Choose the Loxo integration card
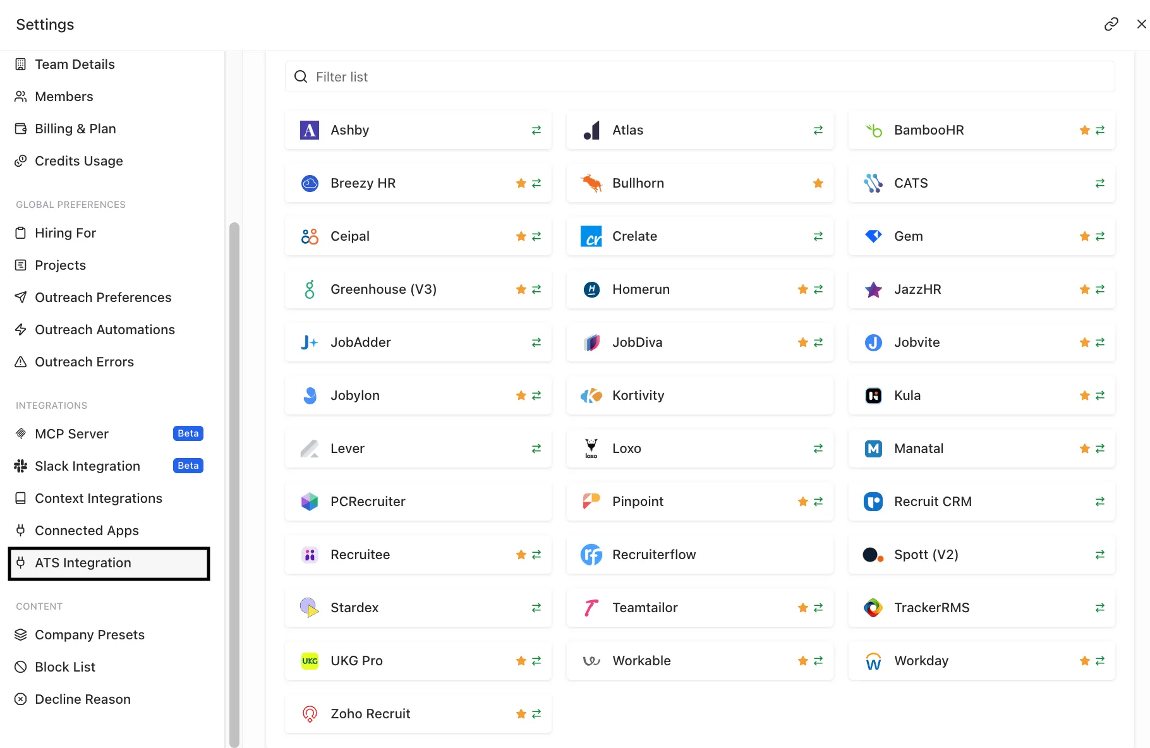The width and height of the screenshot is (1150, 748). (700, 449)
